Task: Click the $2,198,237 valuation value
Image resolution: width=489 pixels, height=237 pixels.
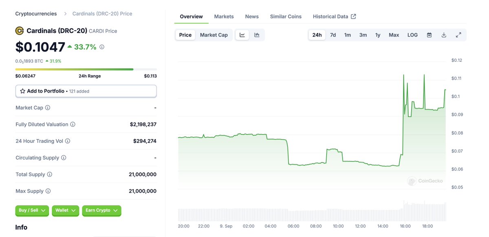Action: 143,124
